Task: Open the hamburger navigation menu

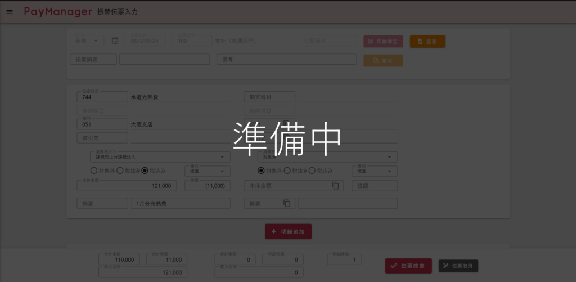Action: pyautogui.click(x=10, y=12)
